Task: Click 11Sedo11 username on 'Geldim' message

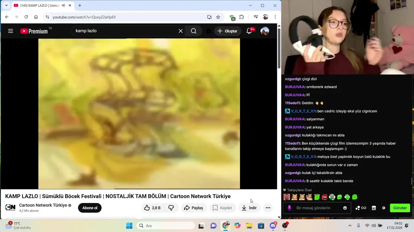Action: (292, 103)
